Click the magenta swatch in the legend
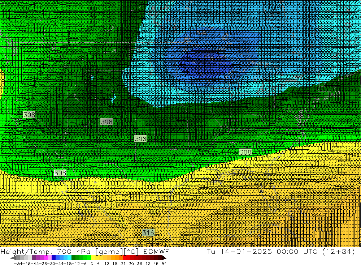 [45, 258]
